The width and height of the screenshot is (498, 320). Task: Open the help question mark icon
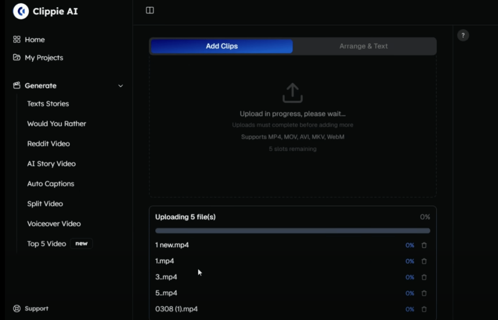pos(463,36)
